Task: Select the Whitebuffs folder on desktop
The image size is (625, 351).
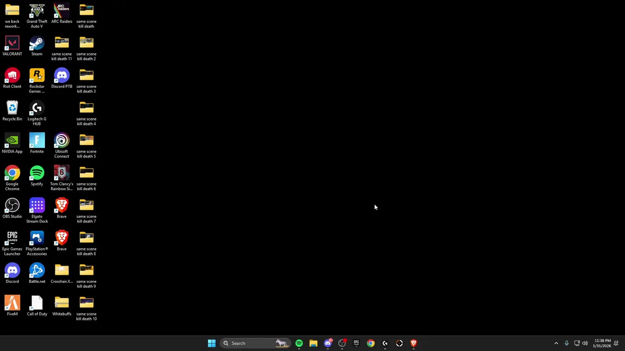Action: 62,306
